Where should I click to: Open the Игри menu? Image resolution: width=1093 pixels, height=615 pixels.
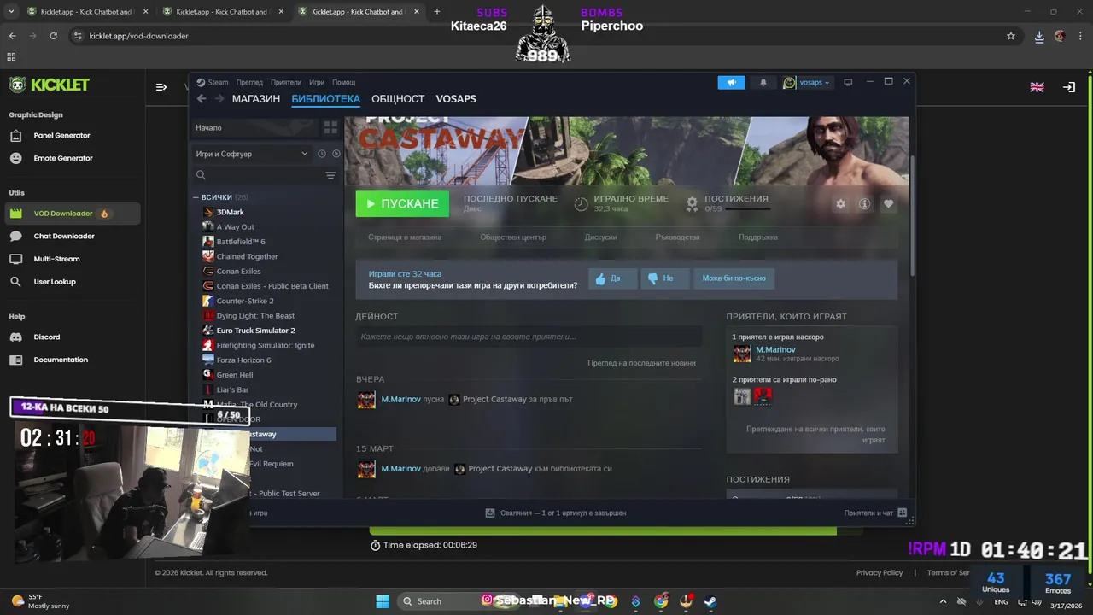coord(317,82)
